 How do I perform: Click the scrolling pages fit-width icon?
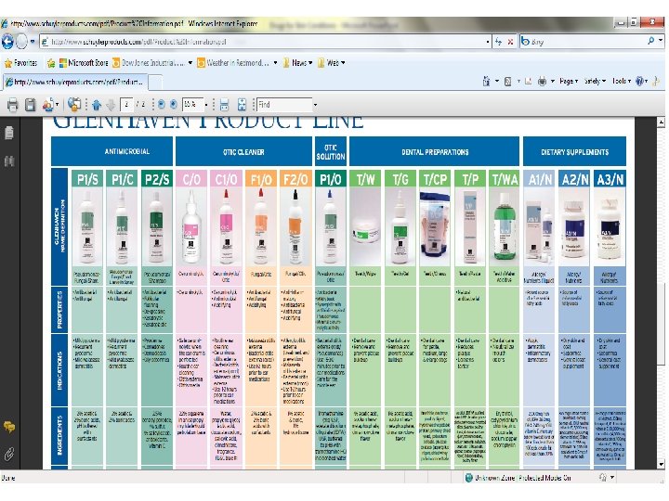(225, 105)
